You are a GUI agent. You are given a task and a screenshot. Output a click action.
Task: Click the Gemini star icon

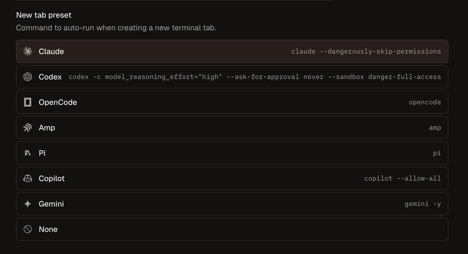click(x=28, y=204)
